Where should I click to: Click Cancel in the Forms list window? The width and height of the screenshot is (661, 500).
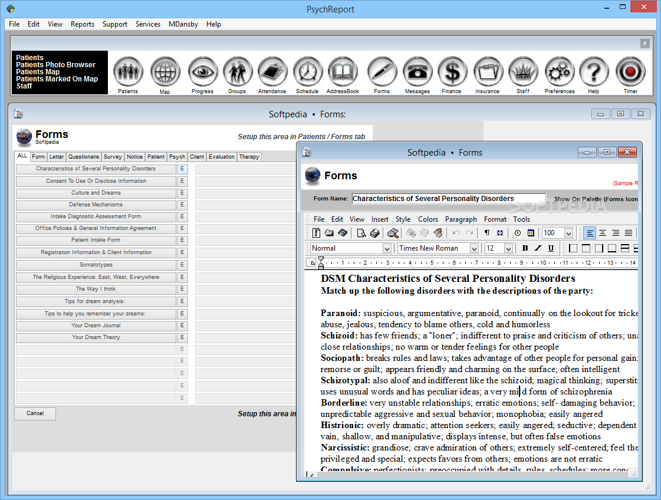[35, 413]
